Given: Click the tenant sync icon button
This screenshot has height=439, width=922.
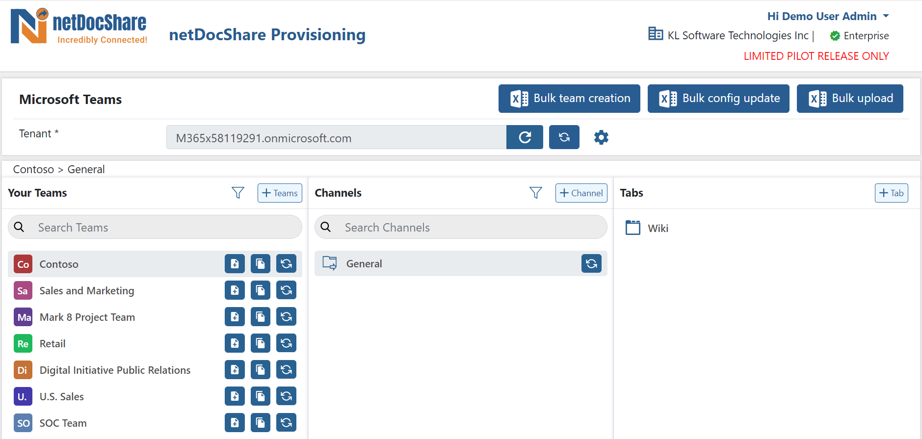Looking at the screenshot, I should coord(564,137).
